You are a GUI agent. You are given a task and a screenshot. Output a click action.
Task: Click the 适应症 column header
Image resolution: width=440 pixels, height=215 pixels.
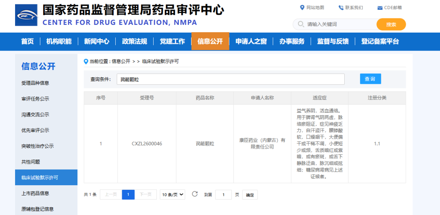coord(320,98)
